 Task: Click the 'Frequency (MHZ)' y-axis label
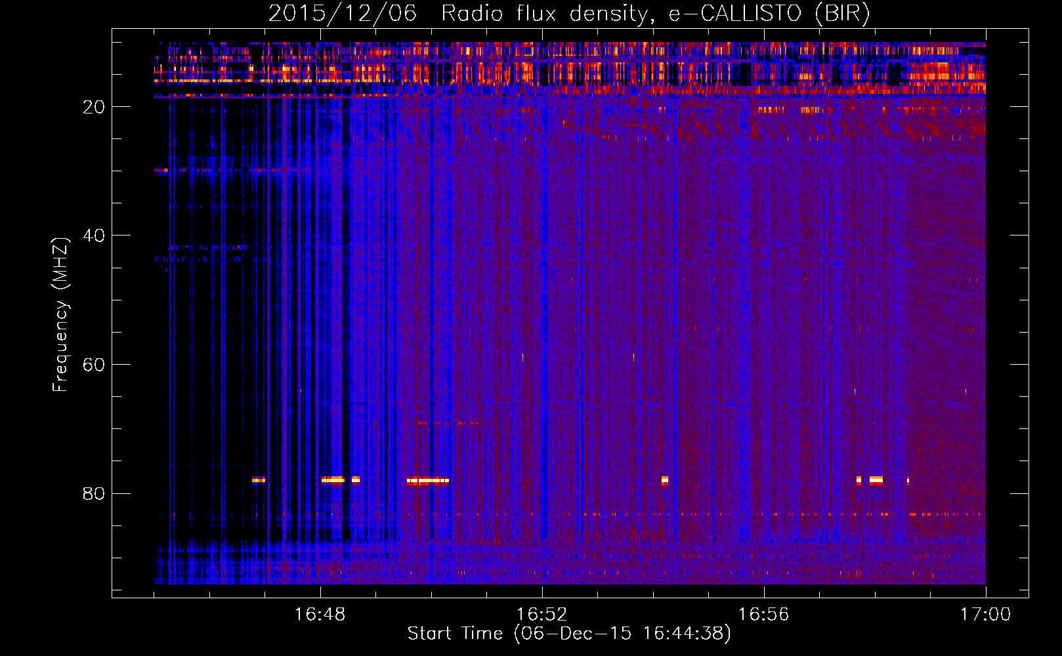(60, 315)
